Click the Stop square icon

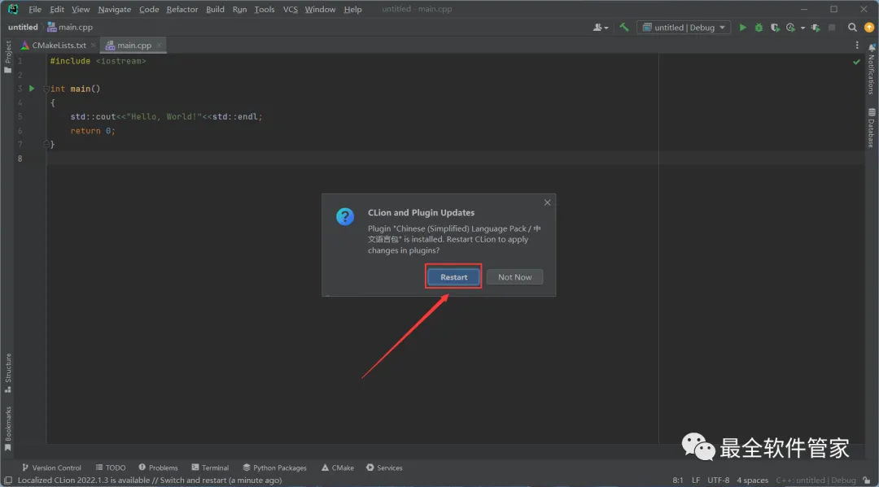click(x=832, y=28)
